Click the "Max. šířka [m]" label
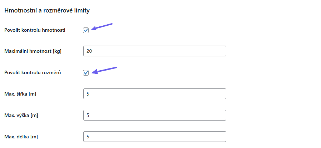 (x=20, y=94)
